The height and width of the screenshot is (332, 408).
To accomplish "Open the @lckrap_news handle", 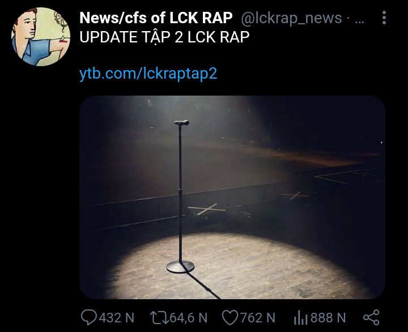I will click(x=291, y=18).
